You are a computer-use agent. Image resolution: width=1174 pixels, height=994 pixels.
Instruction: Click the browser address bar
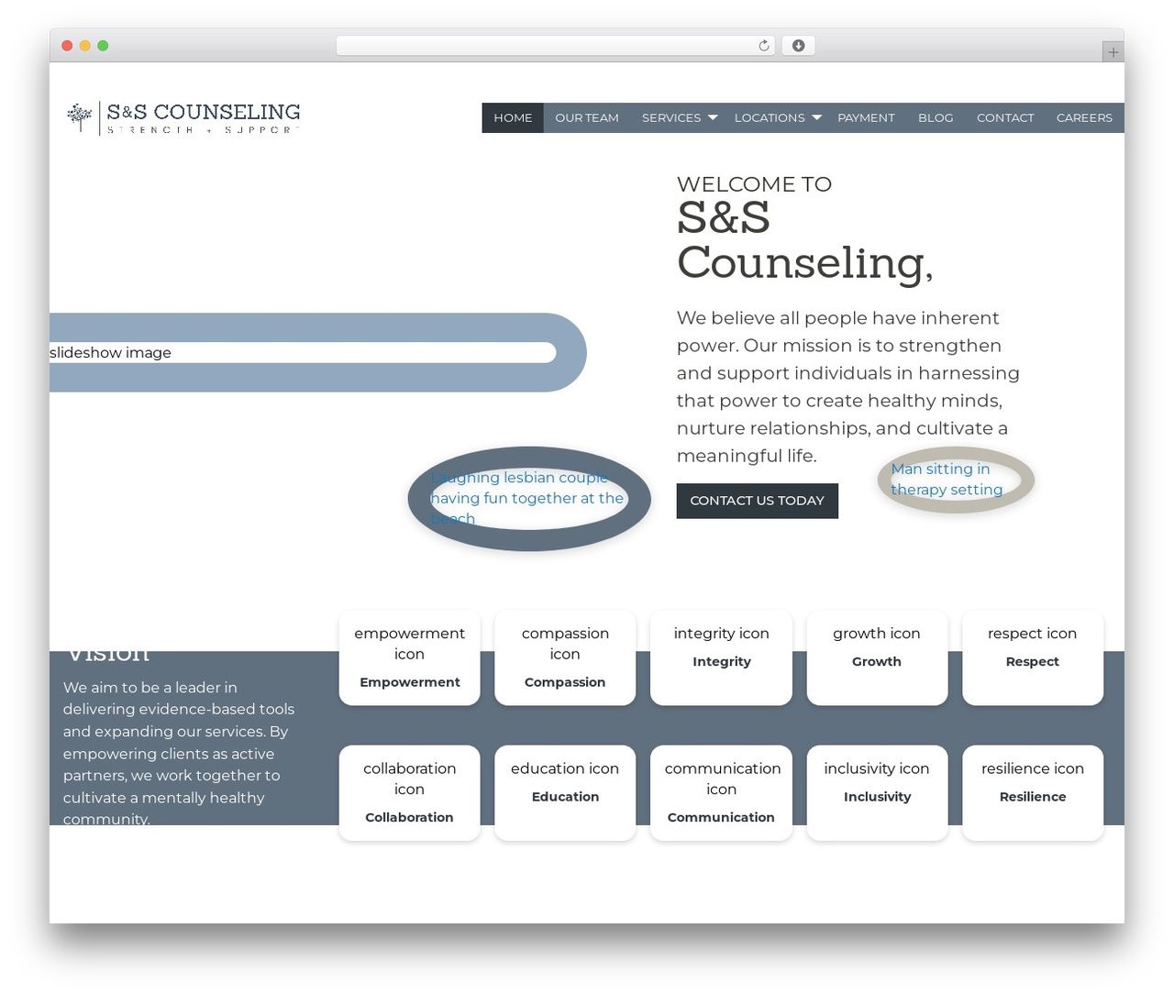tap(556, 46)
